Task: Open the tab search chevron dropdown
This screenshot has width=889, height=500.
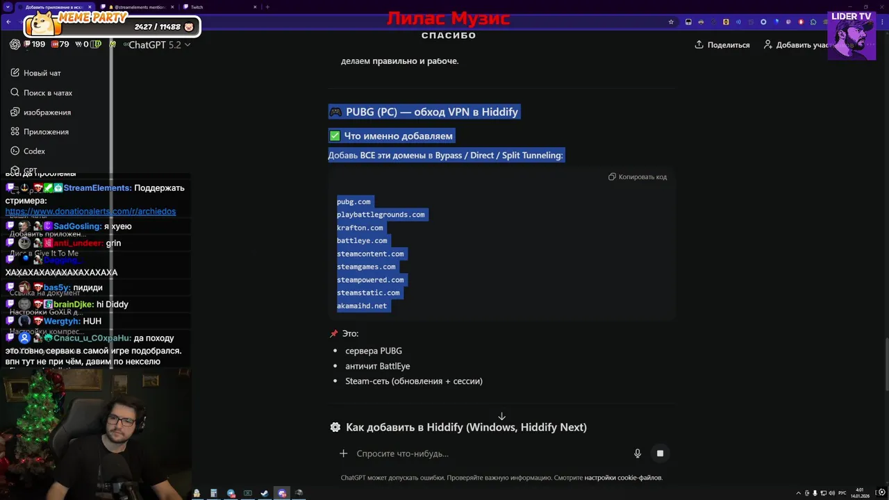Action: [8, 7]
